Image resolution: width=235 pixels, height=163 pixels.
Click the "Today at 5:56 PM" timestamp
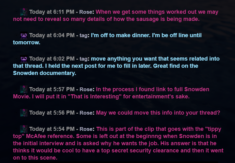coord(52,112)
